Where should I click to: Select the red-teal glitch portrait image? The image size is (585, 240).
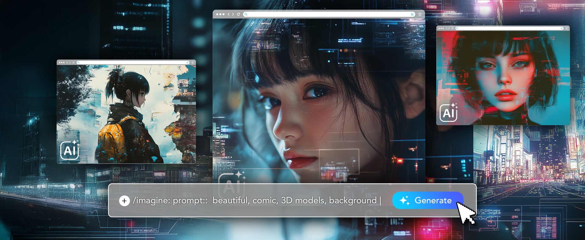(503, 77)
